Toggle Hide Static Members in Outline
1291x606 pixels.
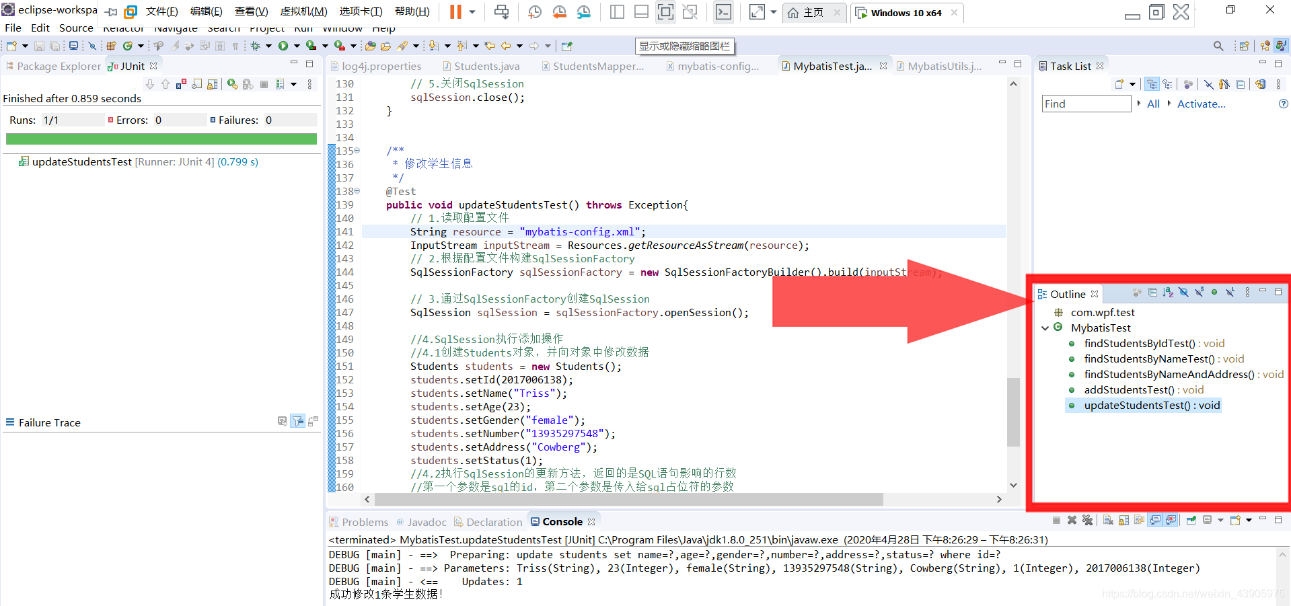point(1199,292)
